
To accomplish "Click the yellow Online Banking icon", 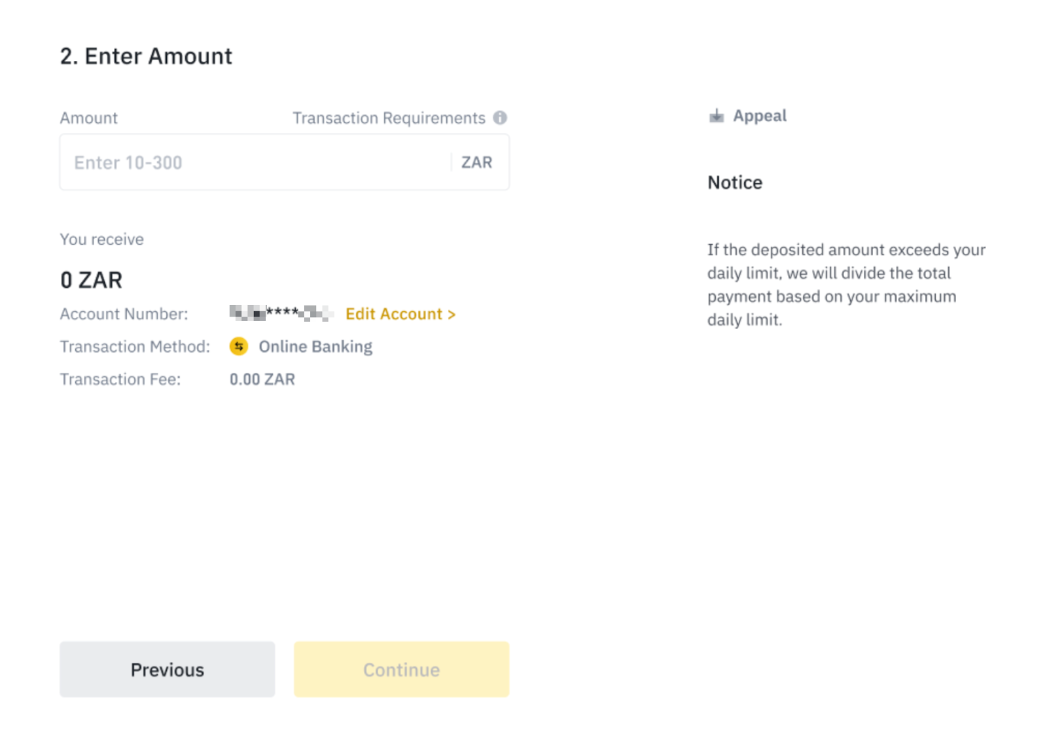I will pyautogui.click(x=239, y=346).
